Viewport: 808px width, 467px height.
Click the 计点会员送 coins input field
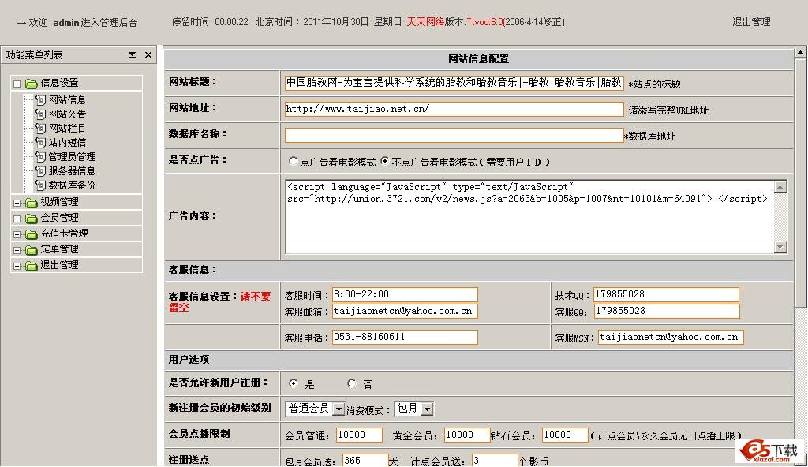495,461
